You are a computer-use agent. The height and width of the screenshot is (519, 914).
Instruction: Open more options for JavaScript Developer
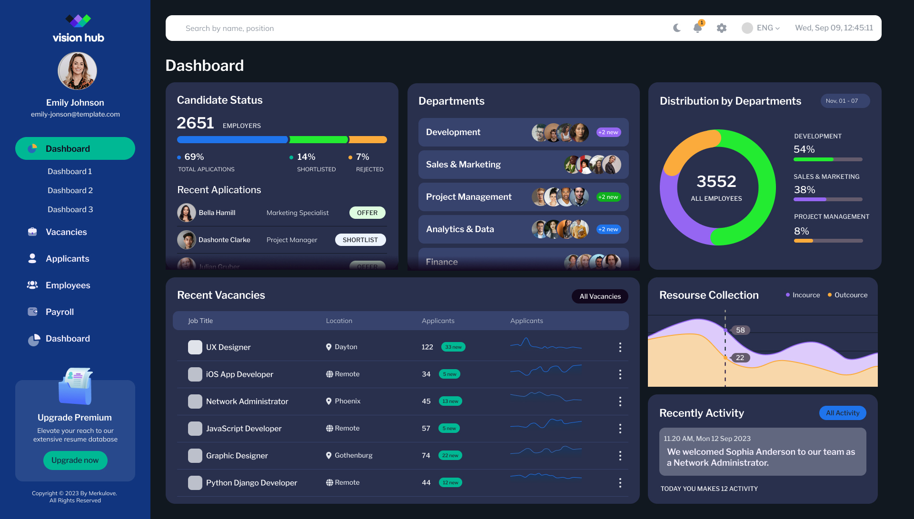click(620, 429)
